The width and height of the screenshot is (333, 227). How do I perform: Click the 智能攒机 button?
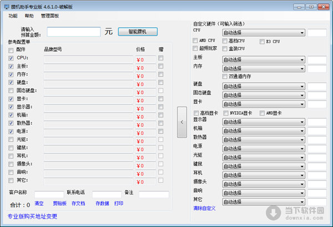click(x=138, y=32)
